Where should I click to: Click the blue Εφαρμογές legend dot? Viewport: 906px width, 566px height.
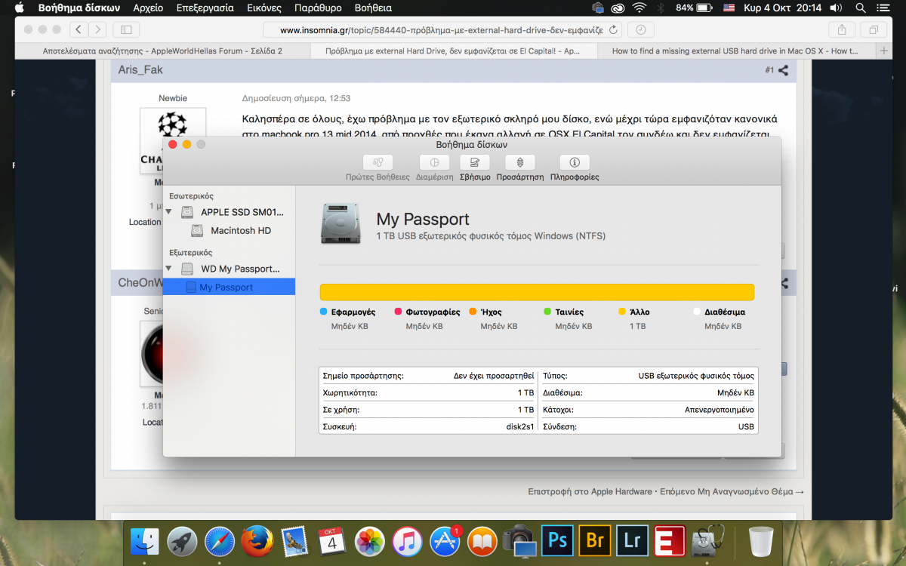point(323,311)
